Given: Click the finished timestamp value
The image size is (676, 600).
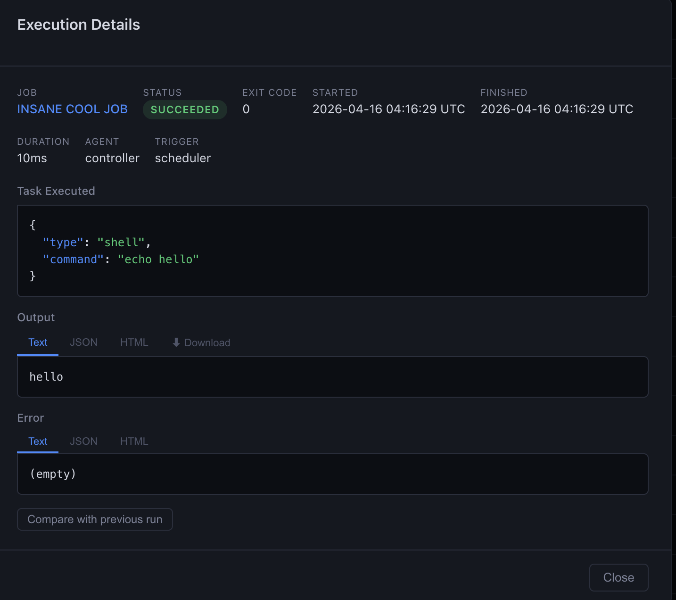Looking at the screenshot, I should pyautogui.click(x=557, y=109).
